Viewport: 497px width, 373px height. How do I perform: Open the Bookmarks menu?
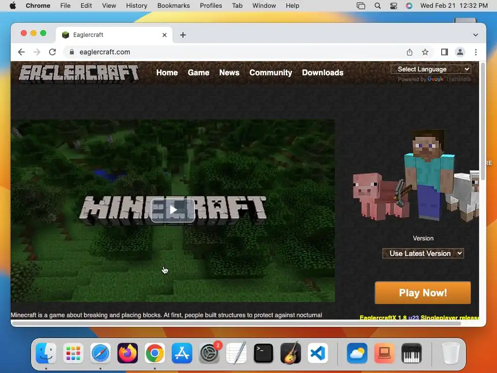(174, 6)
